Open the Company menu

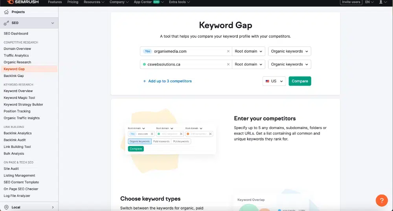(119, 2)
